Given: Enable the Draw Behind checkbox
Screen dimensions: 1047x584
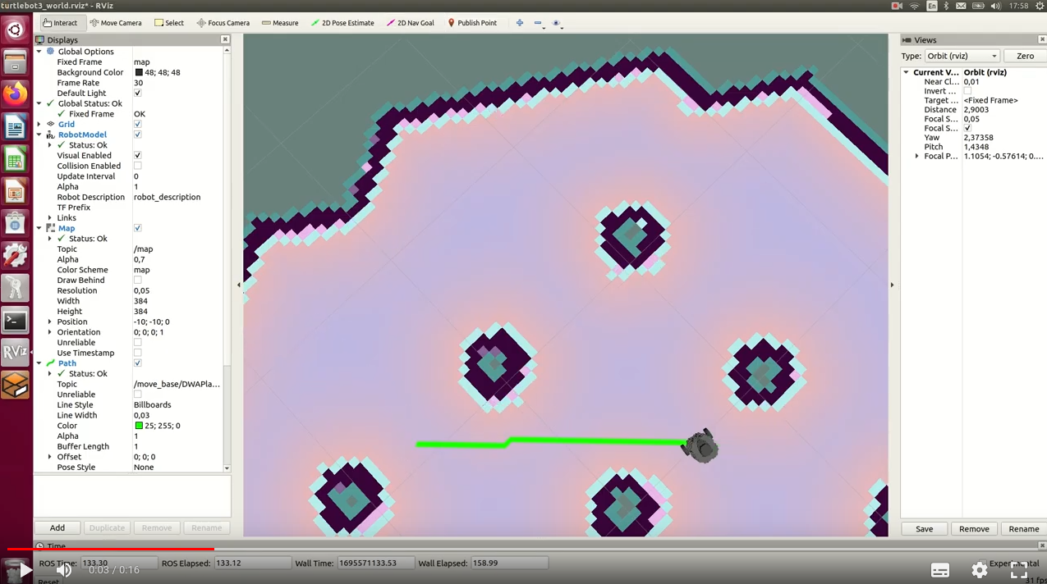Looking at the screenshot, I should tap(138, 281).
